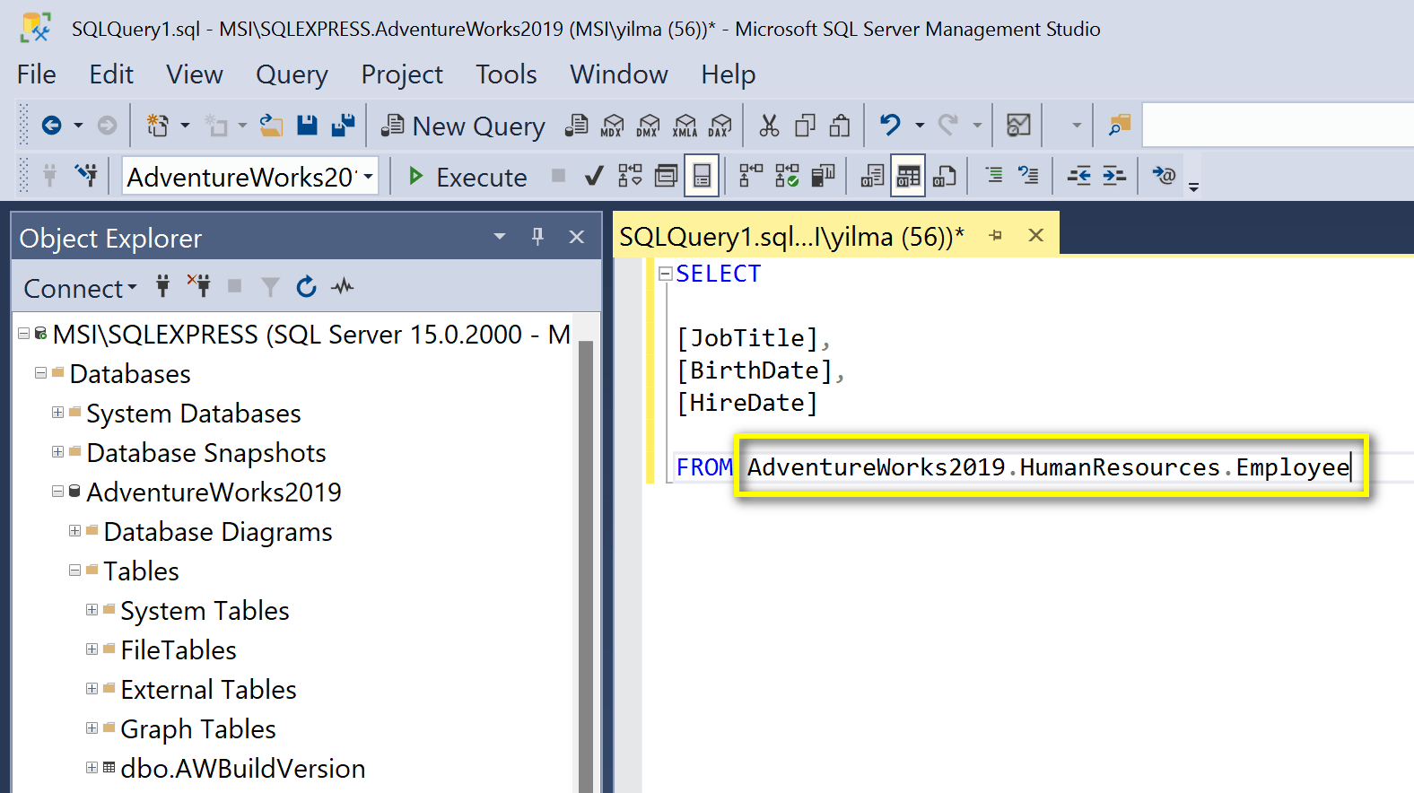Uncomment the selected lines
The image size is (1414, 793).
click(1028, 176)
